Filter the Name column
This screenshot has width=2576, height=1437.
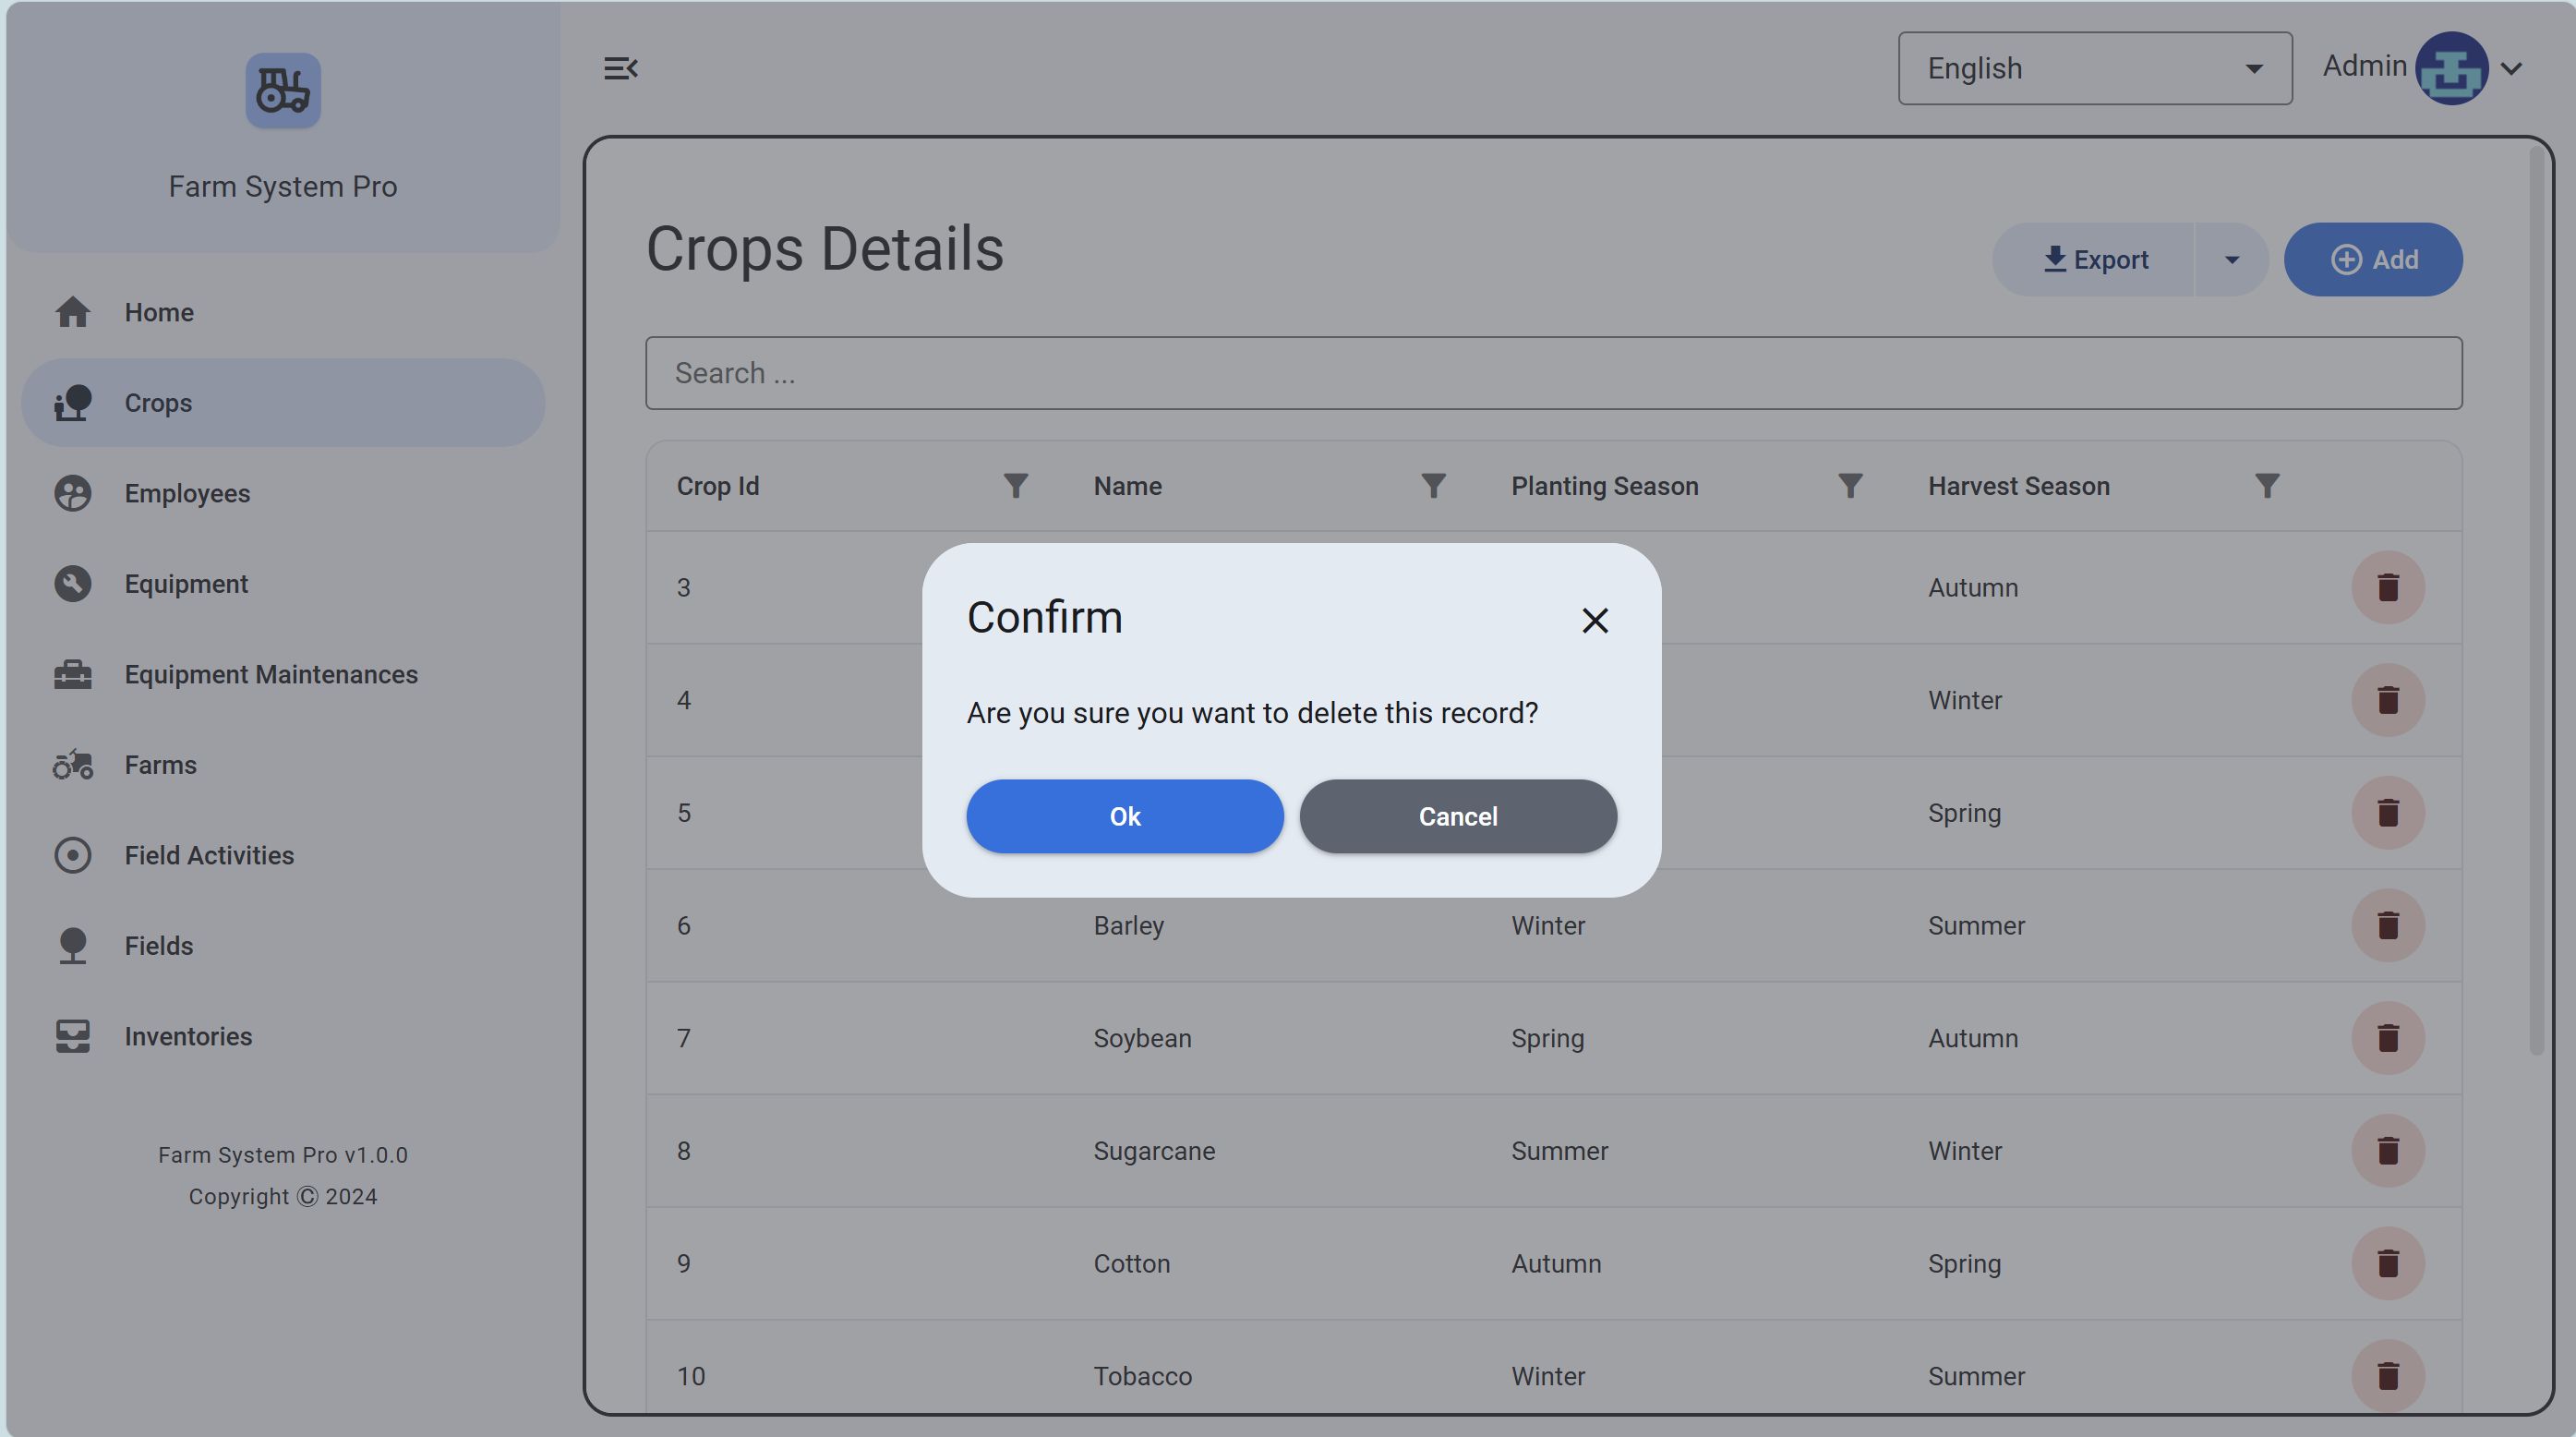pos(1432,486)
